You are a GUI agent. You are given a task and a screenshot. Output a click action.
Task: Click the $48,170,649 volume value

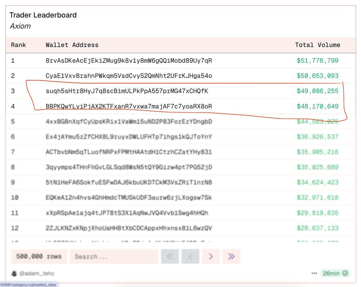tap(317, 106)
